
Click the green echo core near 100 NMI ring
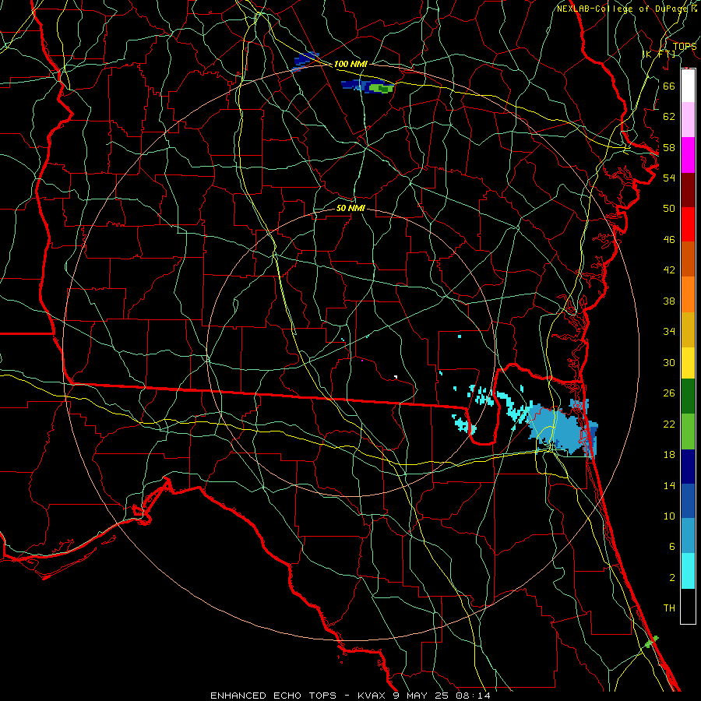click(x=381, y=88)
